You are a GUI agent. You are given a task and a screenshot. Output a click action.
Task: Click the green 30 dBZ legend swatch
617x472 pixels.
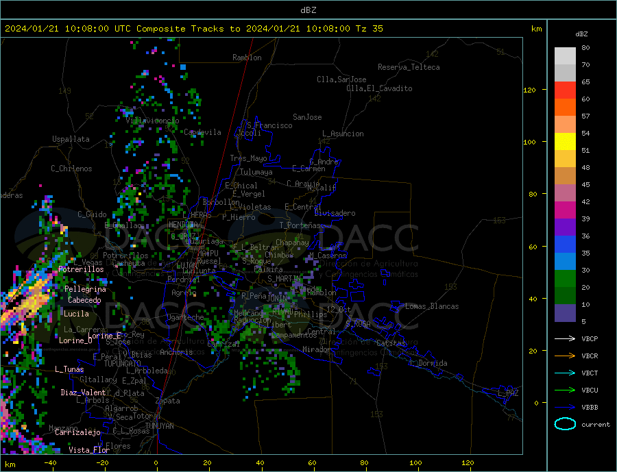click(x=565, y=279)
